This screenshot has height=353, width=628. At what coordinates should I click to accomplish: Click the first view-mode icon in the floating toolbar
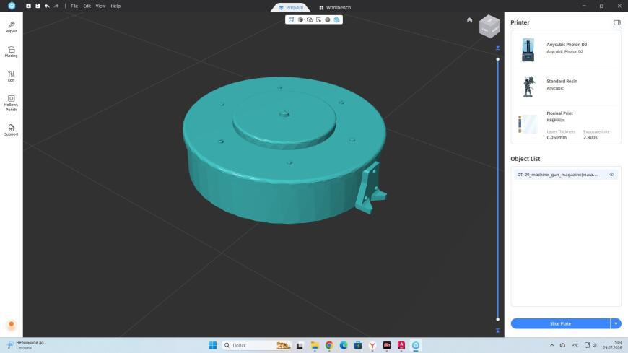coord(291,19)
